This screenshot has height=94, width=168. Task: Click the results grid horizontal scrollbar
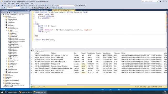pos(98,85)
